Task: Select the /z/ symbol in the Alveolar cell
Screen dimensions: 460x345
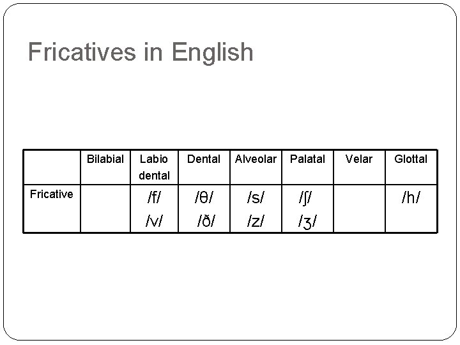Action: pos(256,220)
